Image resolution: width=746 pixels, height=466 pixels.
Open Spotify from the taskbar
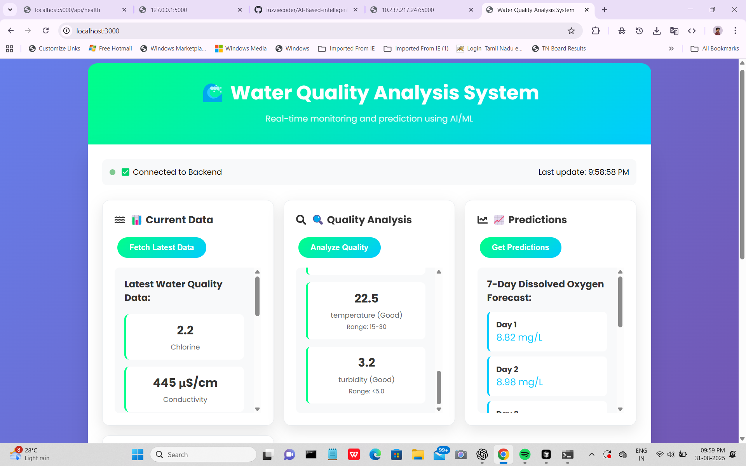(x=525, y=454)
